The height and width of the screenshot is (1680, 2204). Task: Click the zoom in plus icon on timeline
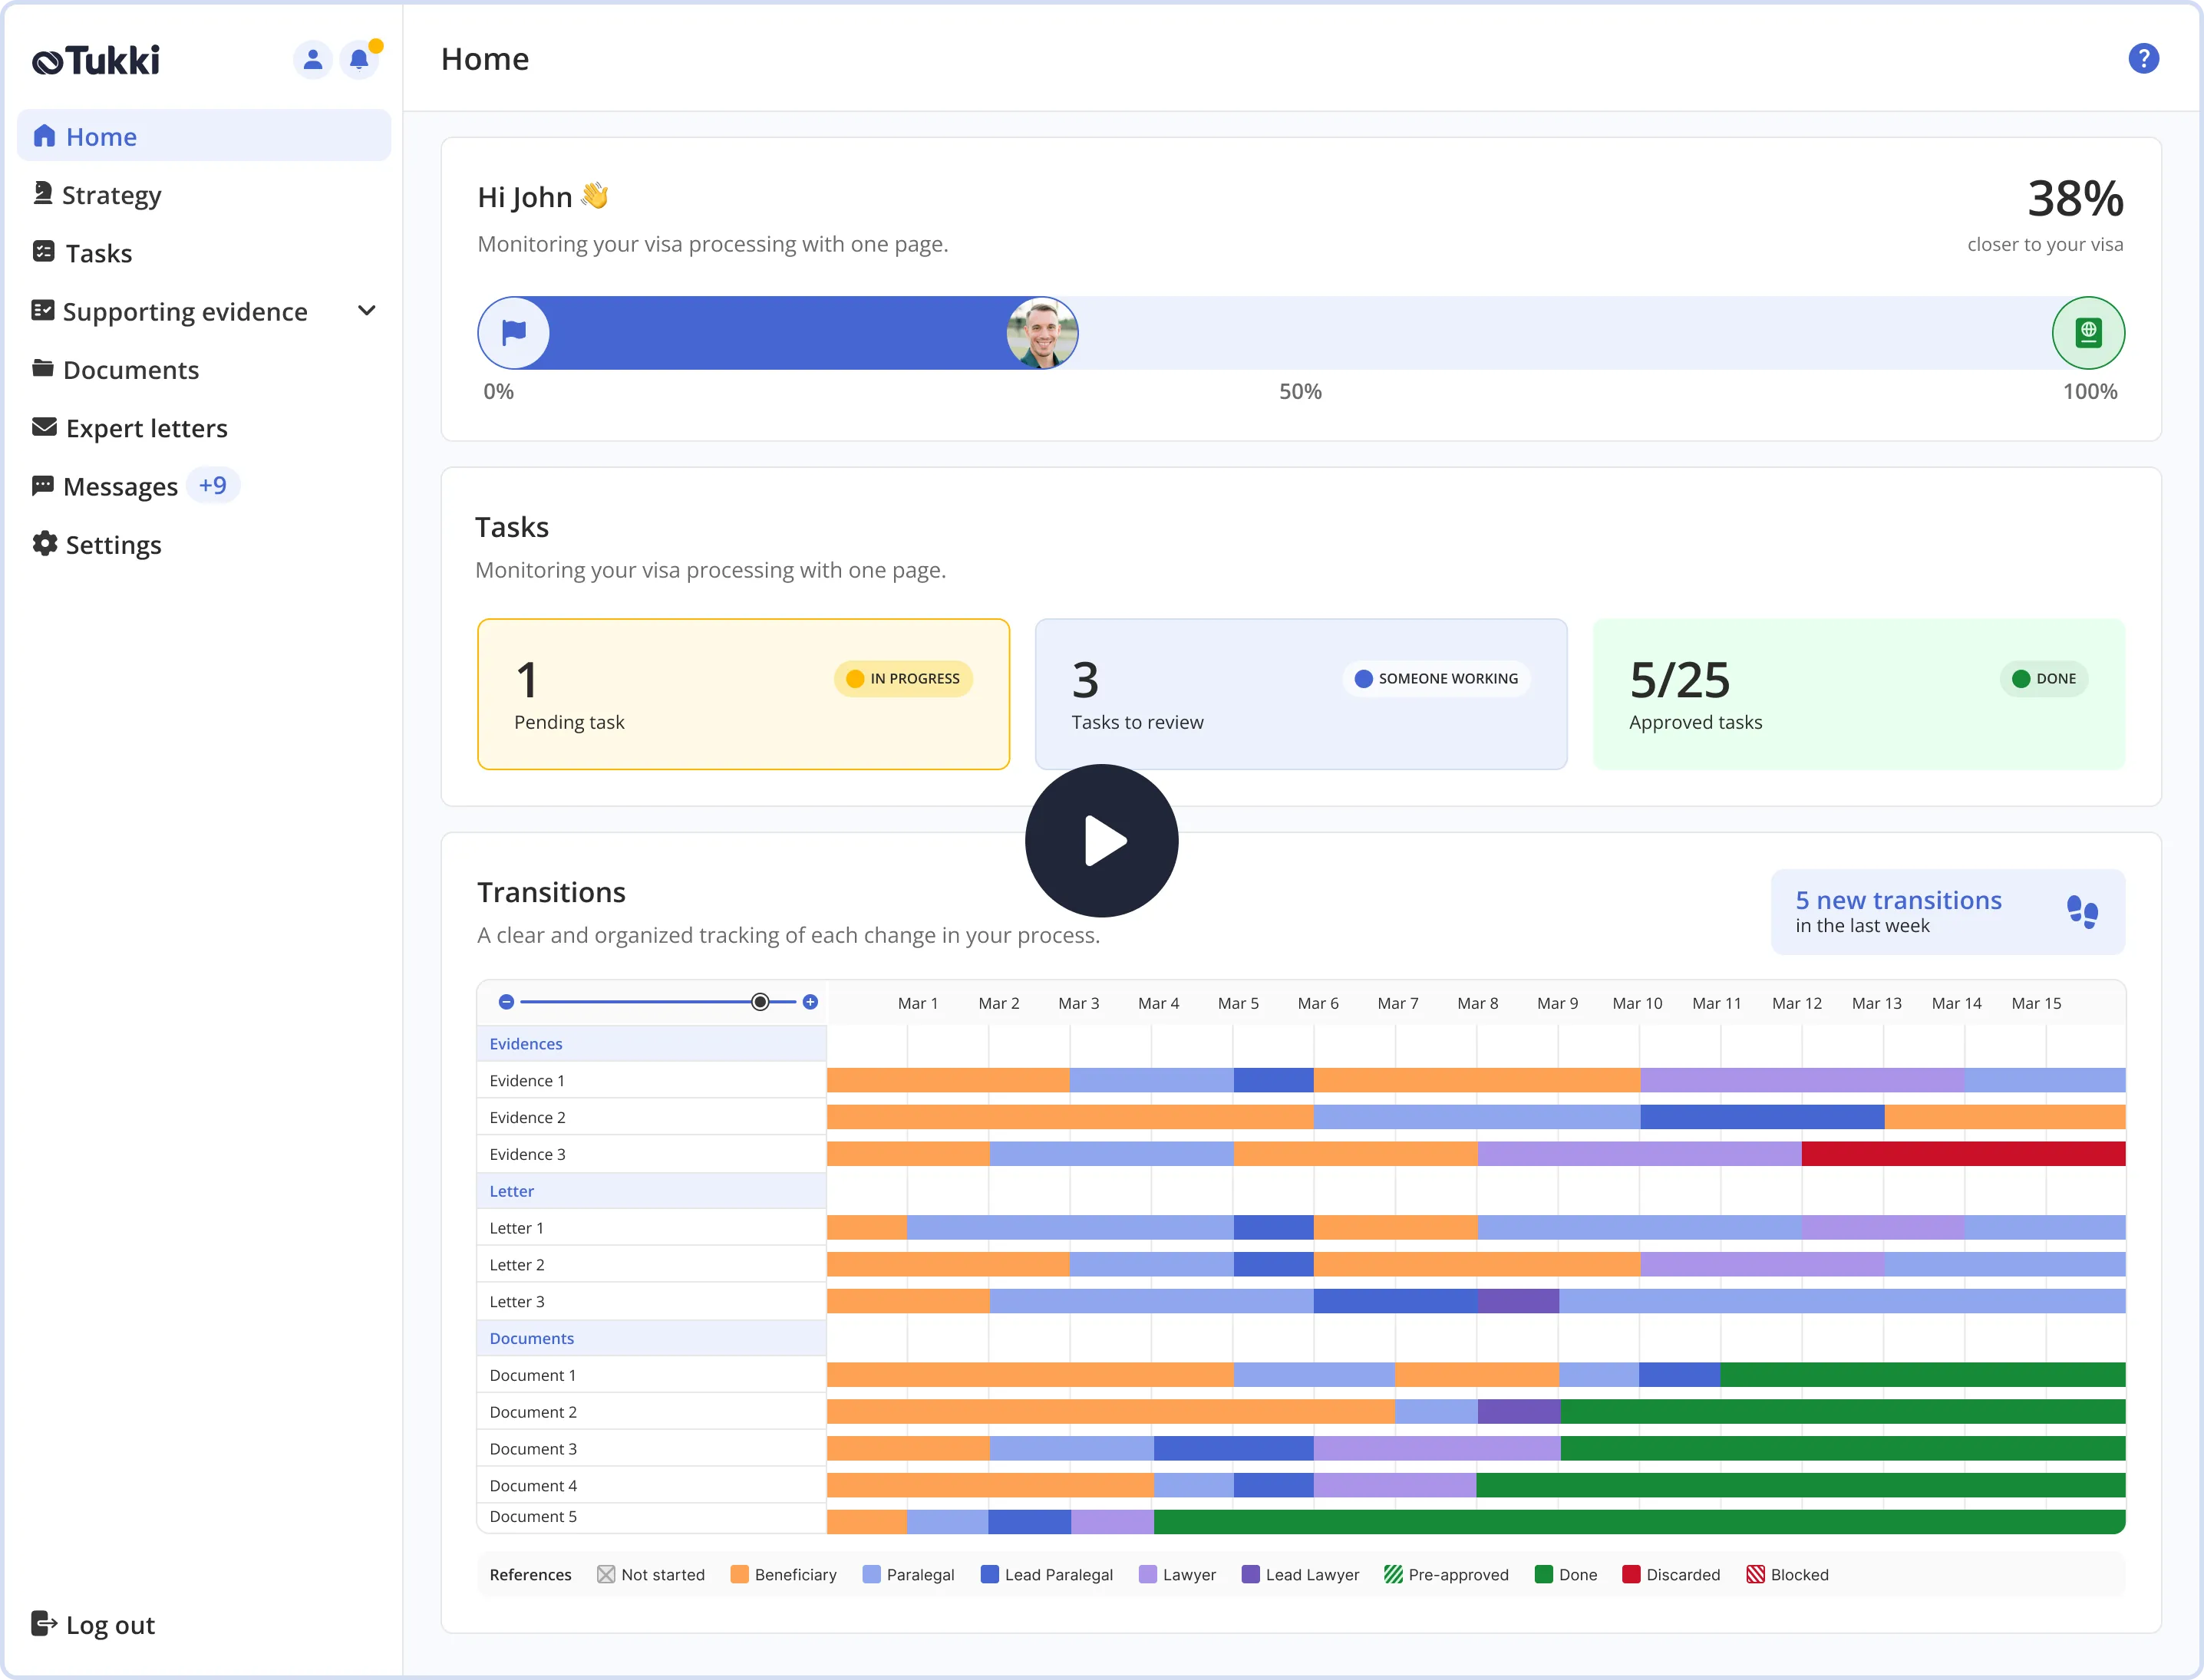coord(810,1002)
